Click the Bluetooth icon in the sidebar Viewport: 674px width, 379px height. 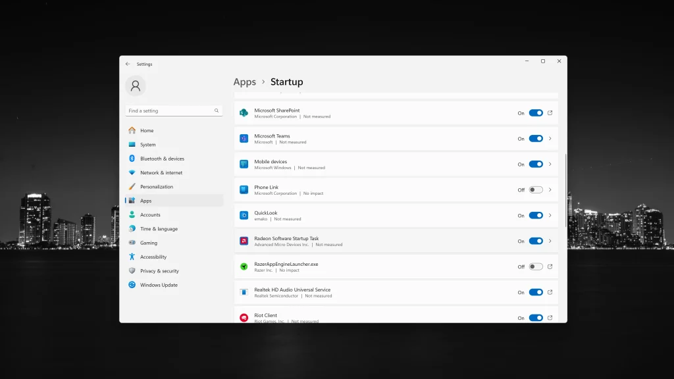click(x=132, y=159)
